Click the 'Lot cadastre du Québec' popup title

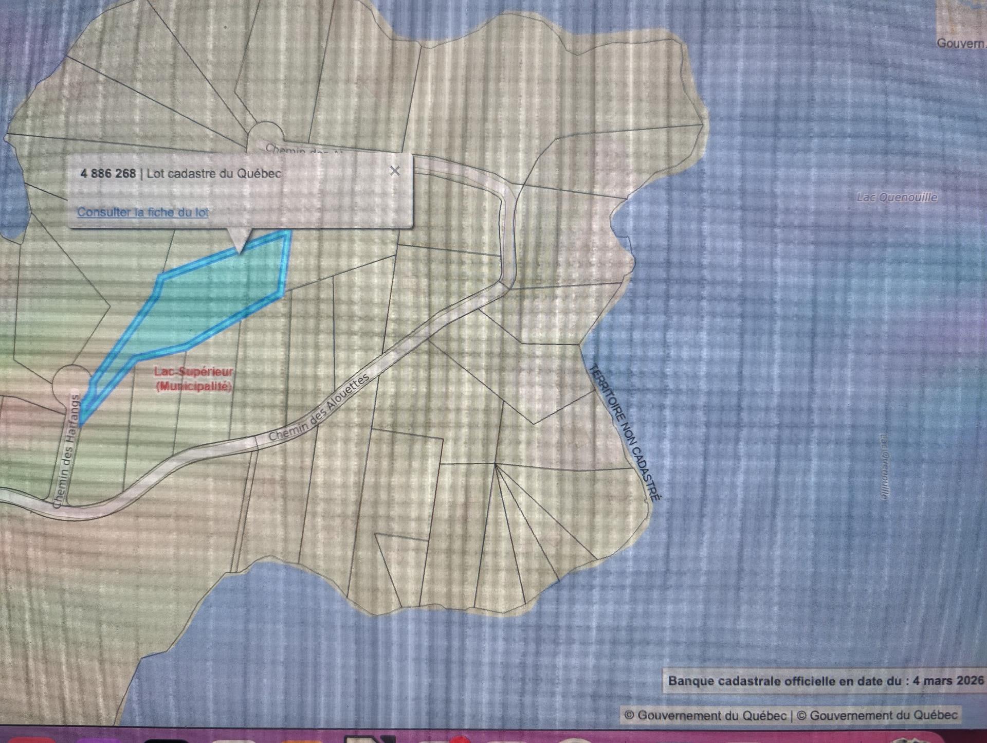[213, 174]
